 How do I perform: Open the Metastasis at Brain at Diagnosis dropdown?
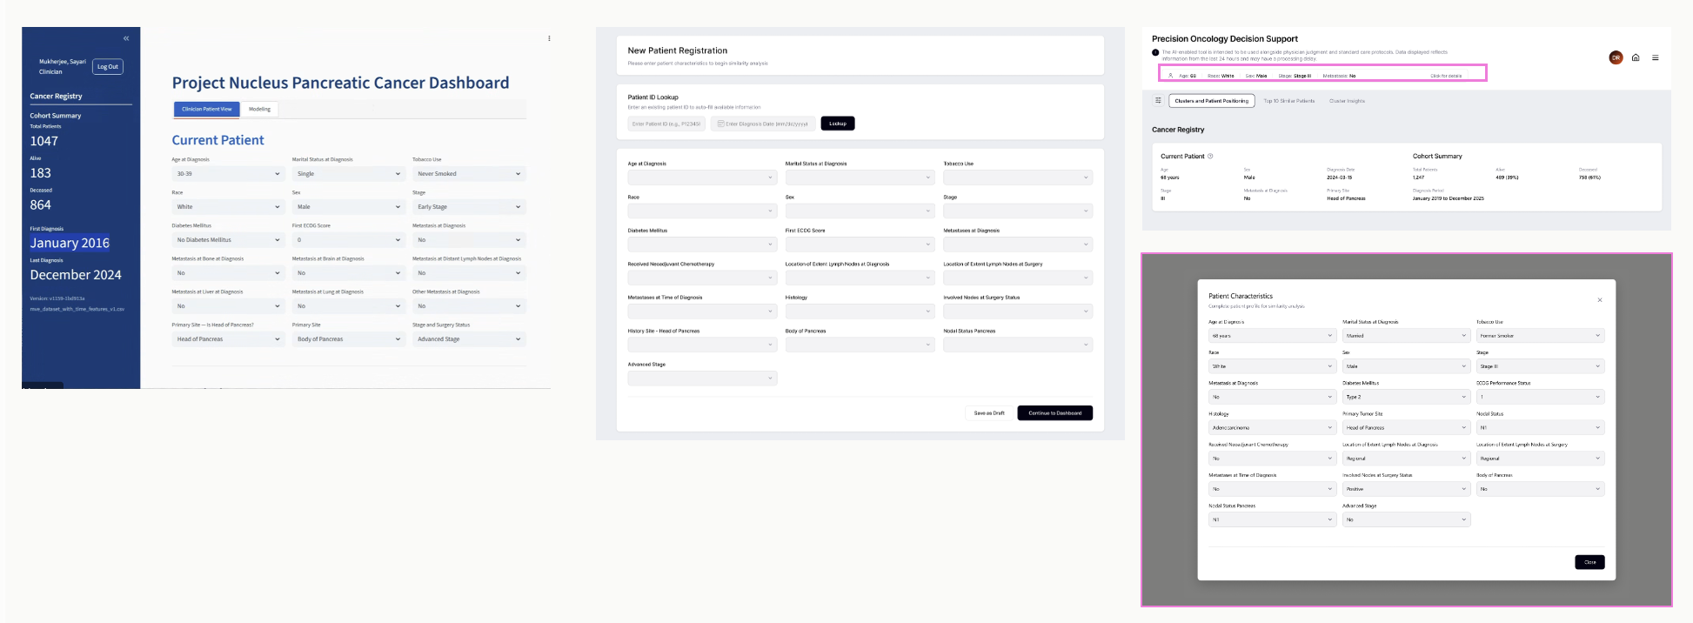tap(348, 273)
